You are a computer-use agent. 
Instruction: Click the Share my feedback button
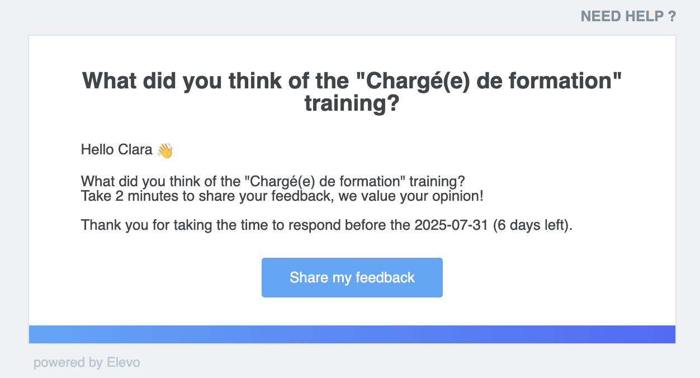click(x=352, y=277)
